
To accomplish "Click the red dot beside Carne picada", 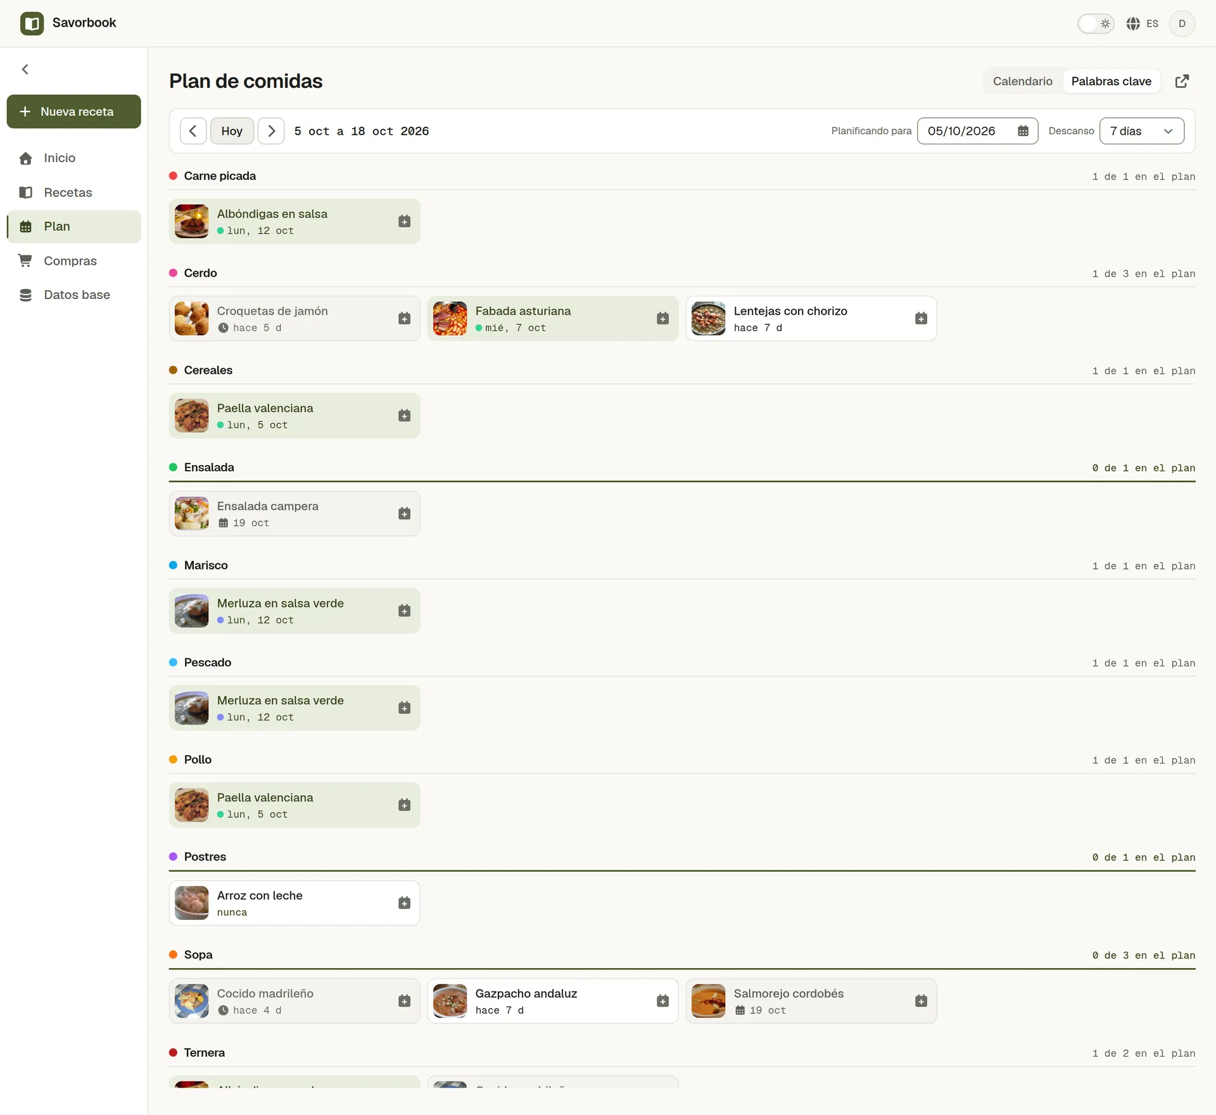I will coord(173,175).
